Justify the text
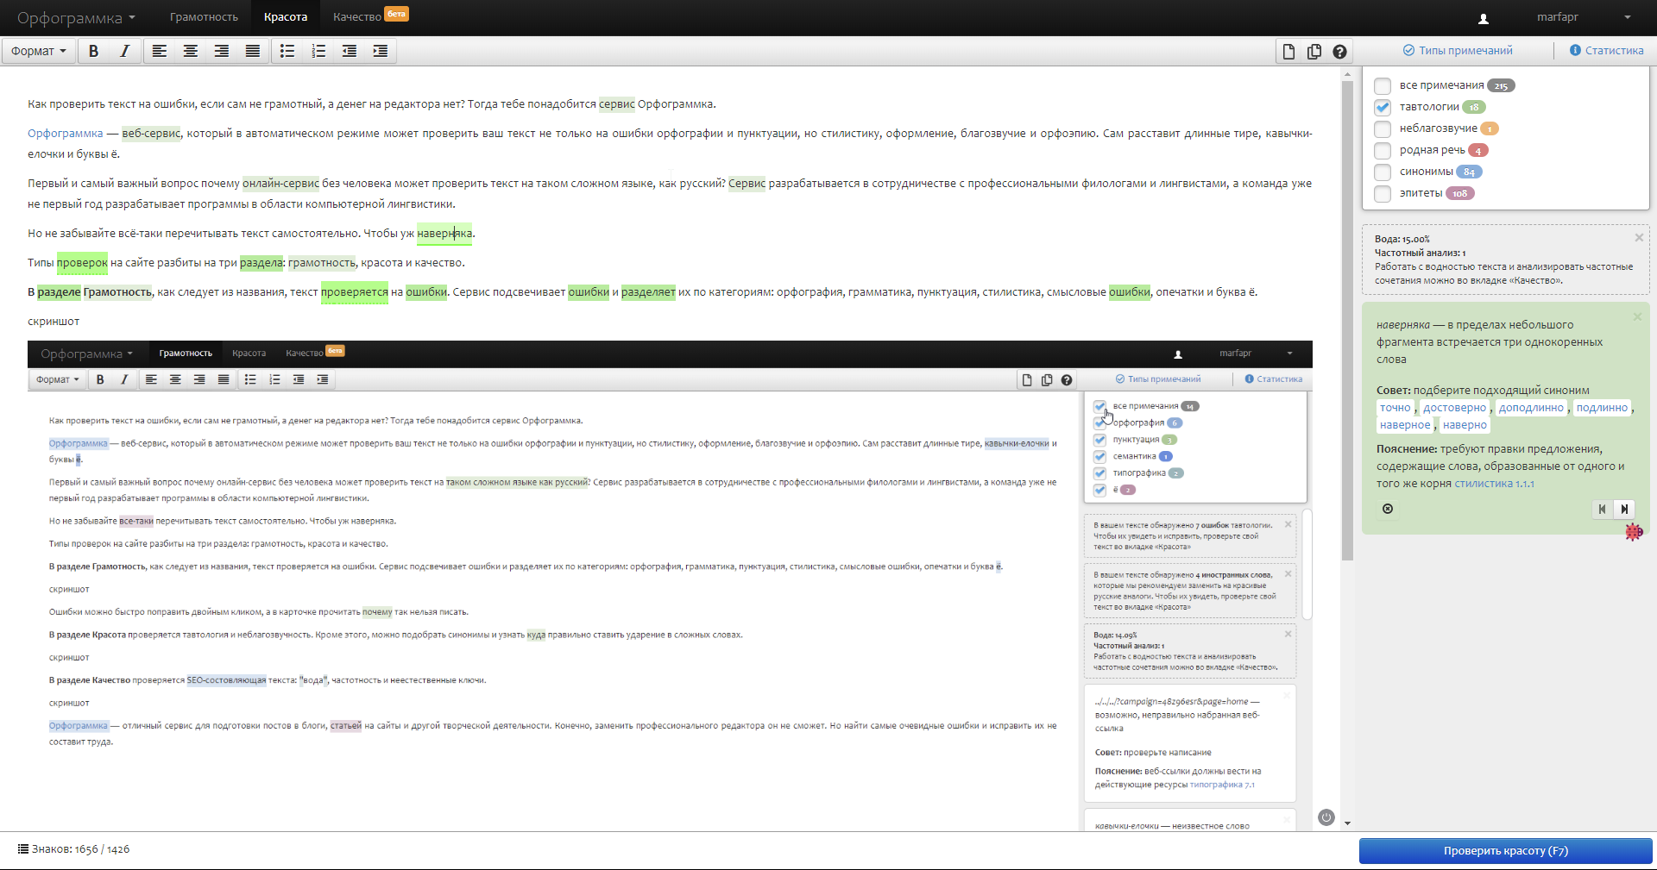Viewport: 1657px width, 870px height. [x=253, y=51]
